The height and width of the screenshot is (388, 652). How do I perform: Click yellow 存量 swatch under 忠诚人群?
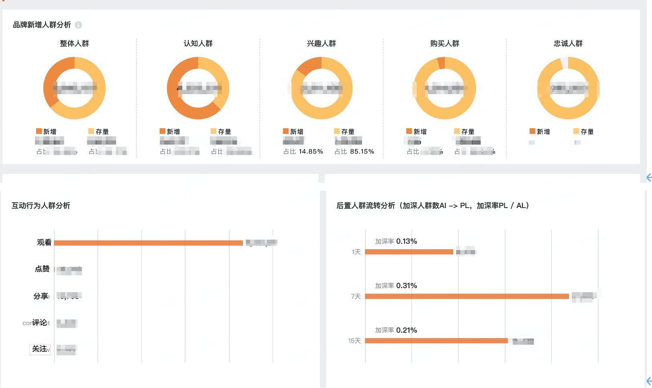click(576, 131)
